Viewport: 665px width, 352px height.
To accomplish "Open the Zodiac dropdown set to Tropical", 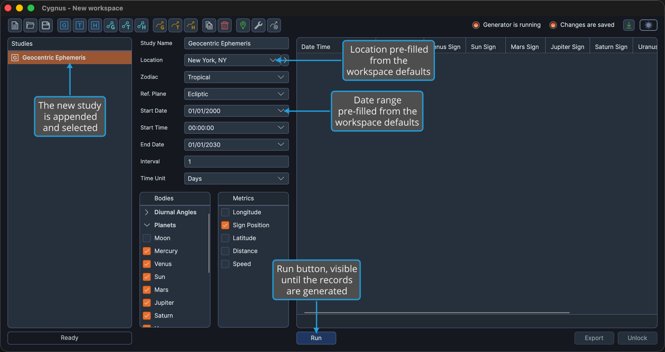I will (x=237, y=77).
